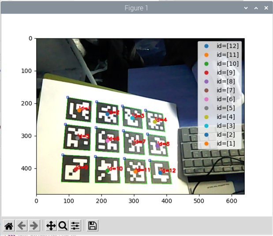Click the orange center dot on marker id=11
This screenshot has height=236, width=273.
tap(135, 172)
